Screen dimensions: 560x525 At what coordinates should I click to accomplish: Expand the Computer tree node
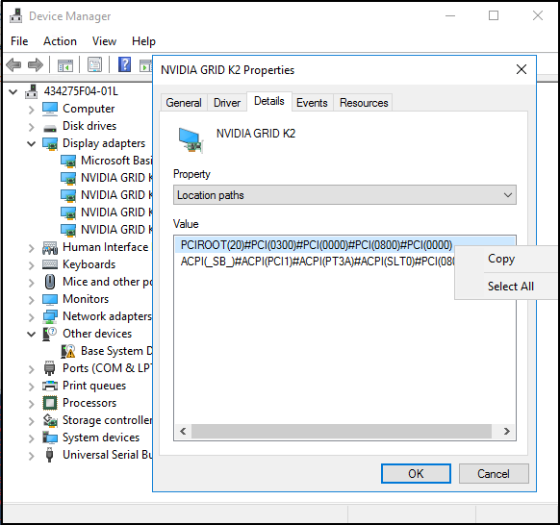32,110
